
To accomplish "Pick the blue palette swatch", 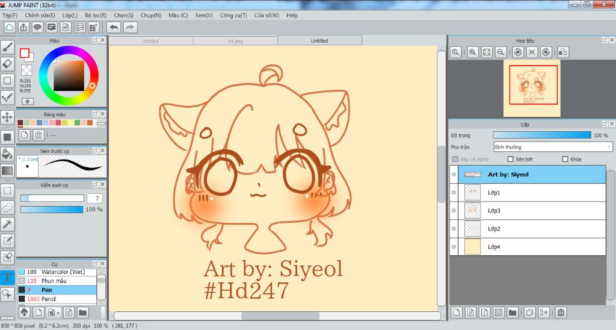I will coord(39,123).
